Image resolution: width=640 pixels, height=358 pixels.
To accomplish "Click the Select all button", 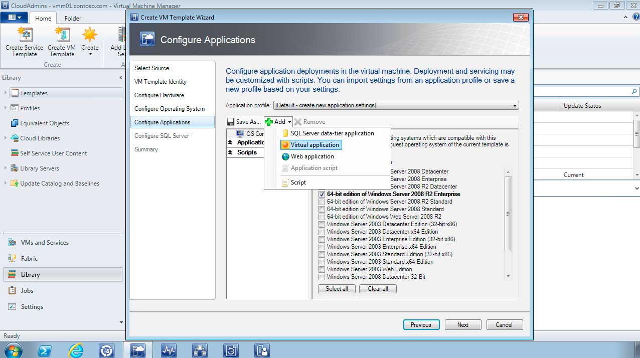I will (x=337, y=289).
